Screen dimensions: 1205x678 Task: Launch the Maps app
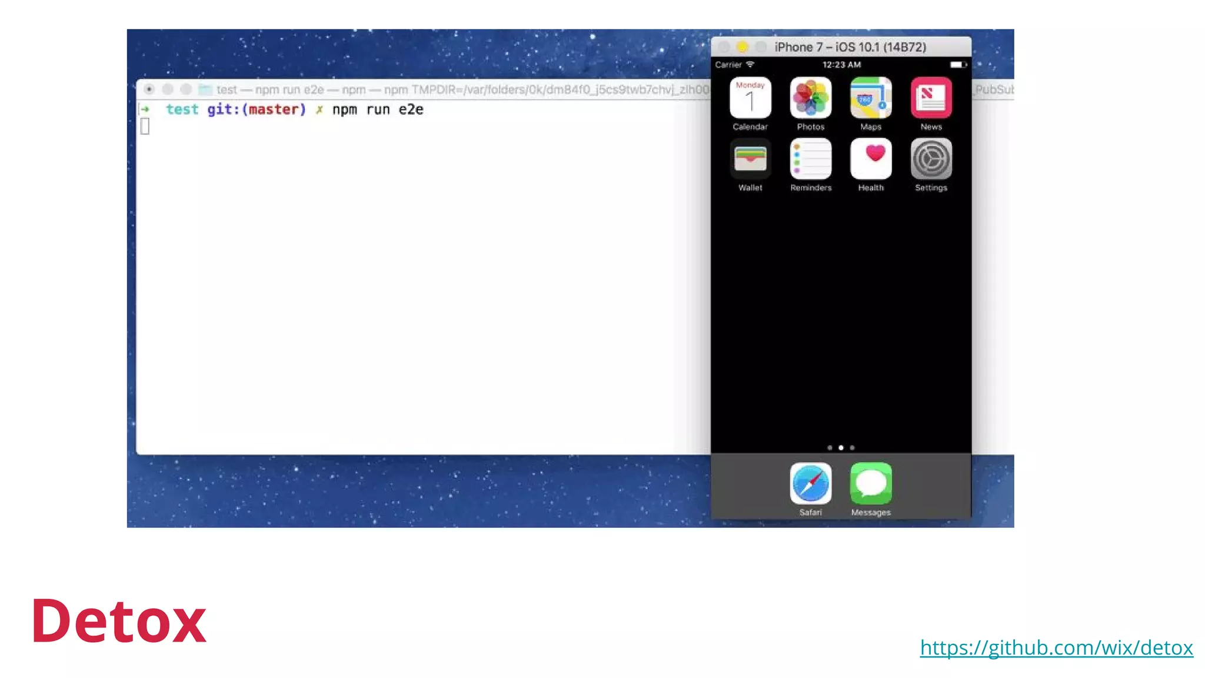click(x=871, y=98)
